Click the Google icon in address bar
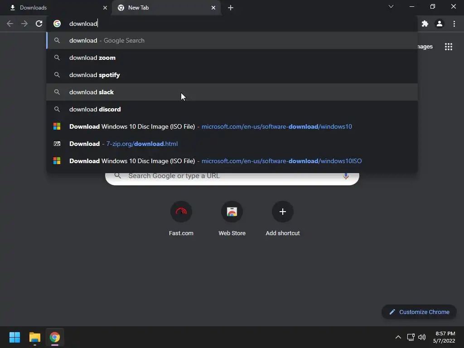The height and width of the screenshot is (348, 464). 57,24
